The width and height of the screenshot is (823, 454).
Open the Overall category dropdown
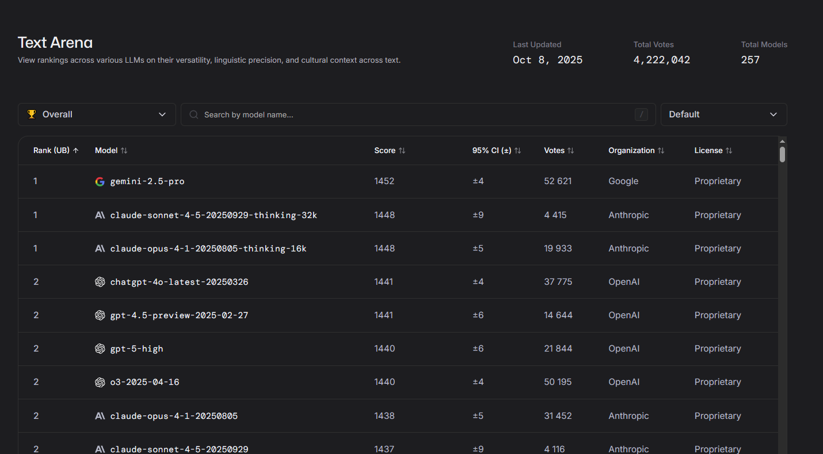click(97, 115)
